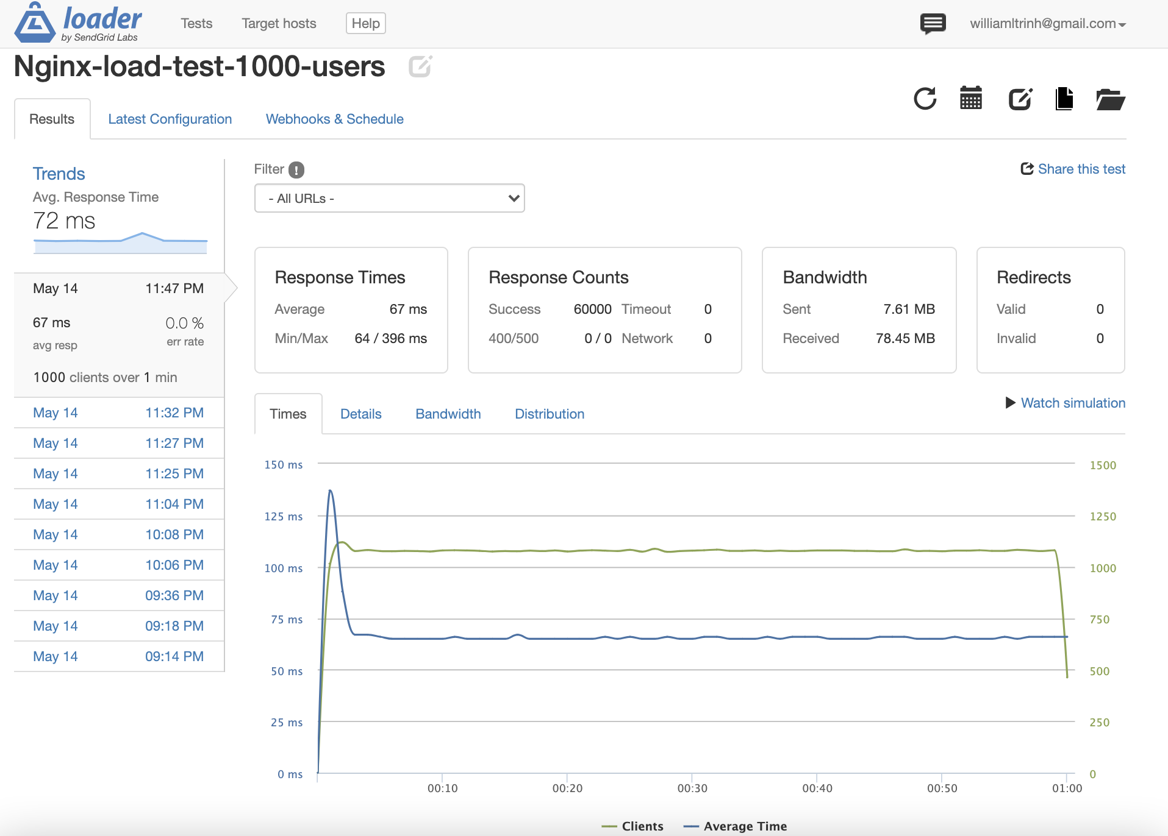The height and width of the screenshot is (836, 1168).
Task: Click the Trends heading link
Action: click(x=59, y=174)
